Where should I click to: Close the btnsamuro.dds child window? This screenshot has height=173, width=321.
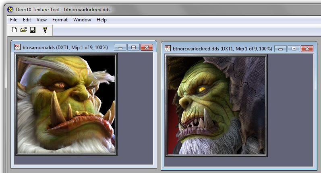tap(147, 48)
